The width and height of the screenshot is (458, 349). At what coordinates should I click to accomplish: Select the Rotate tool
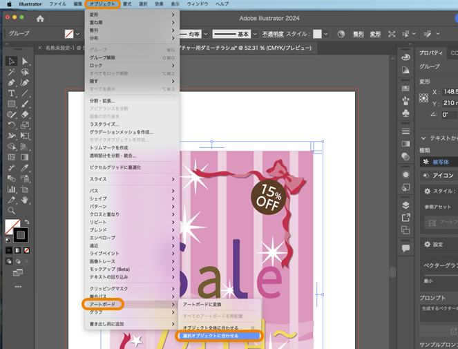(x=11, y=125)
